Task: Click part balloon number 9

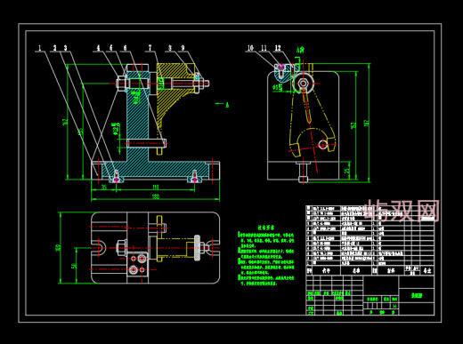Action: point(183,48)
